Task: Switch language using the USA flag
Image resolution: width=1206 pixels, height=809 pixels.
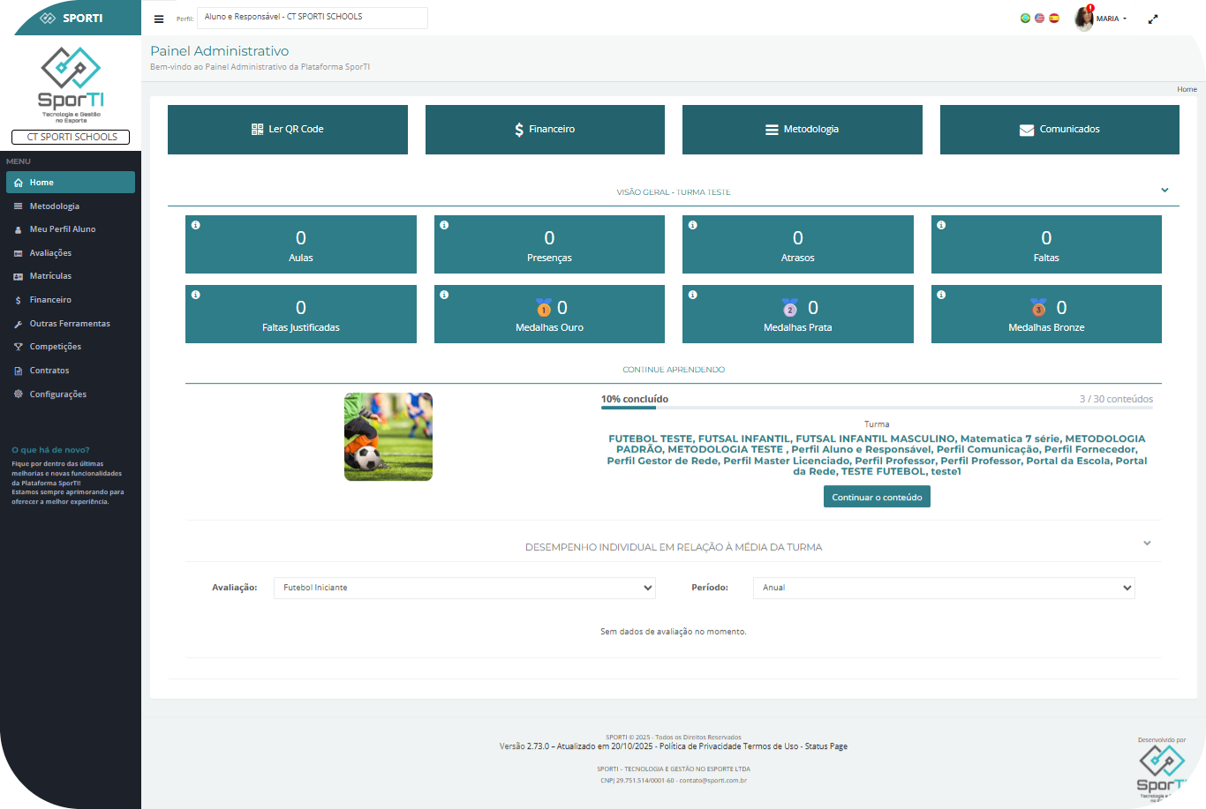Action: (1039, 18)
